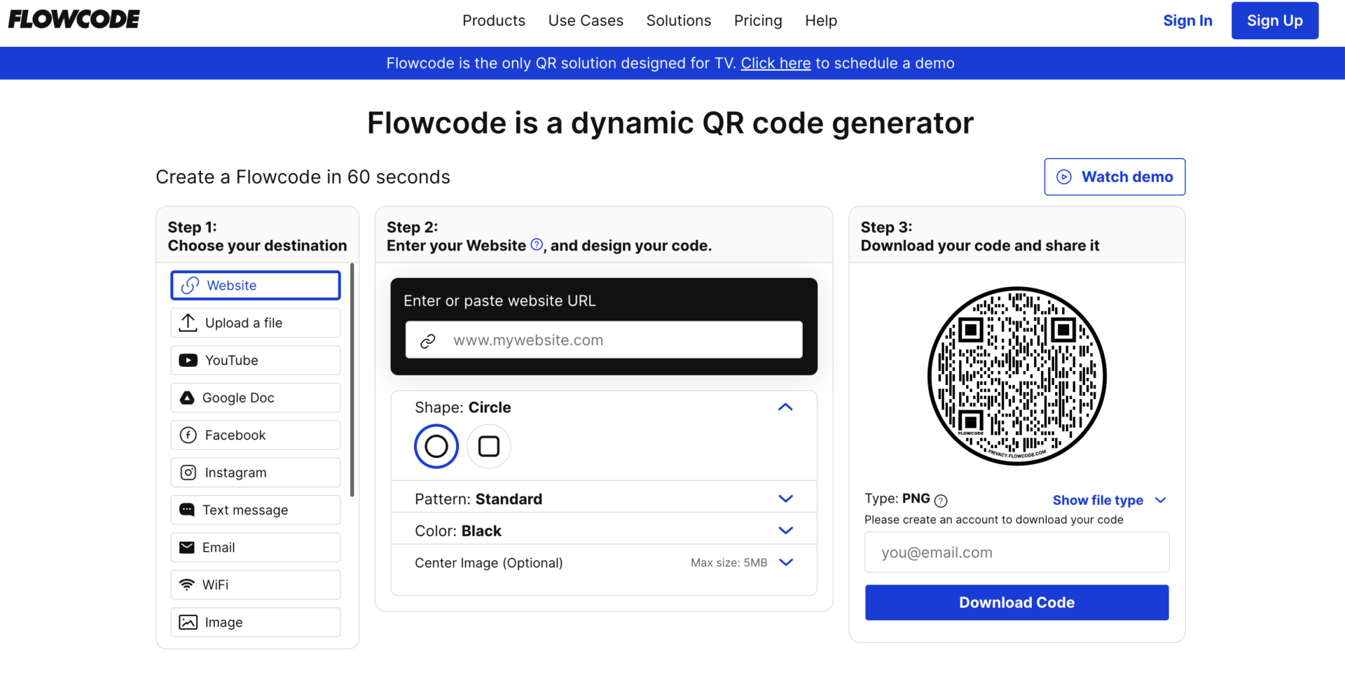Select Google Doc destination
The width and height of the screenshot is (1345, 698).
click(x=254, y=397)
